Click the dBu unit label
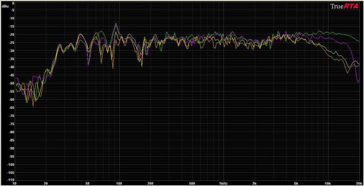 click(5, 7)
